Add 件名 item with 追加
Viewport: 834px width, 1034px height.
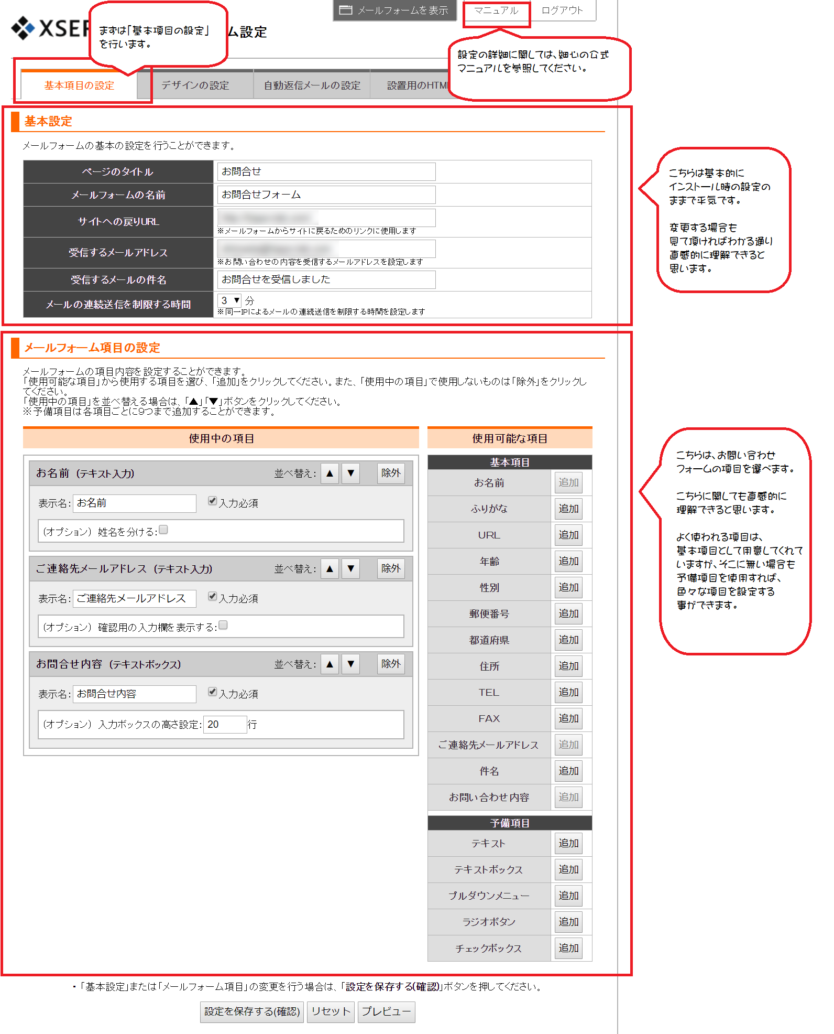click(x=568, y=771)
